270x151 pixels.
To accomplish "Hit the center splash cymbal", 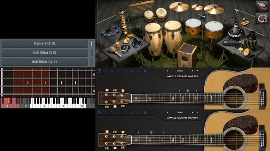I will (197, 7).
